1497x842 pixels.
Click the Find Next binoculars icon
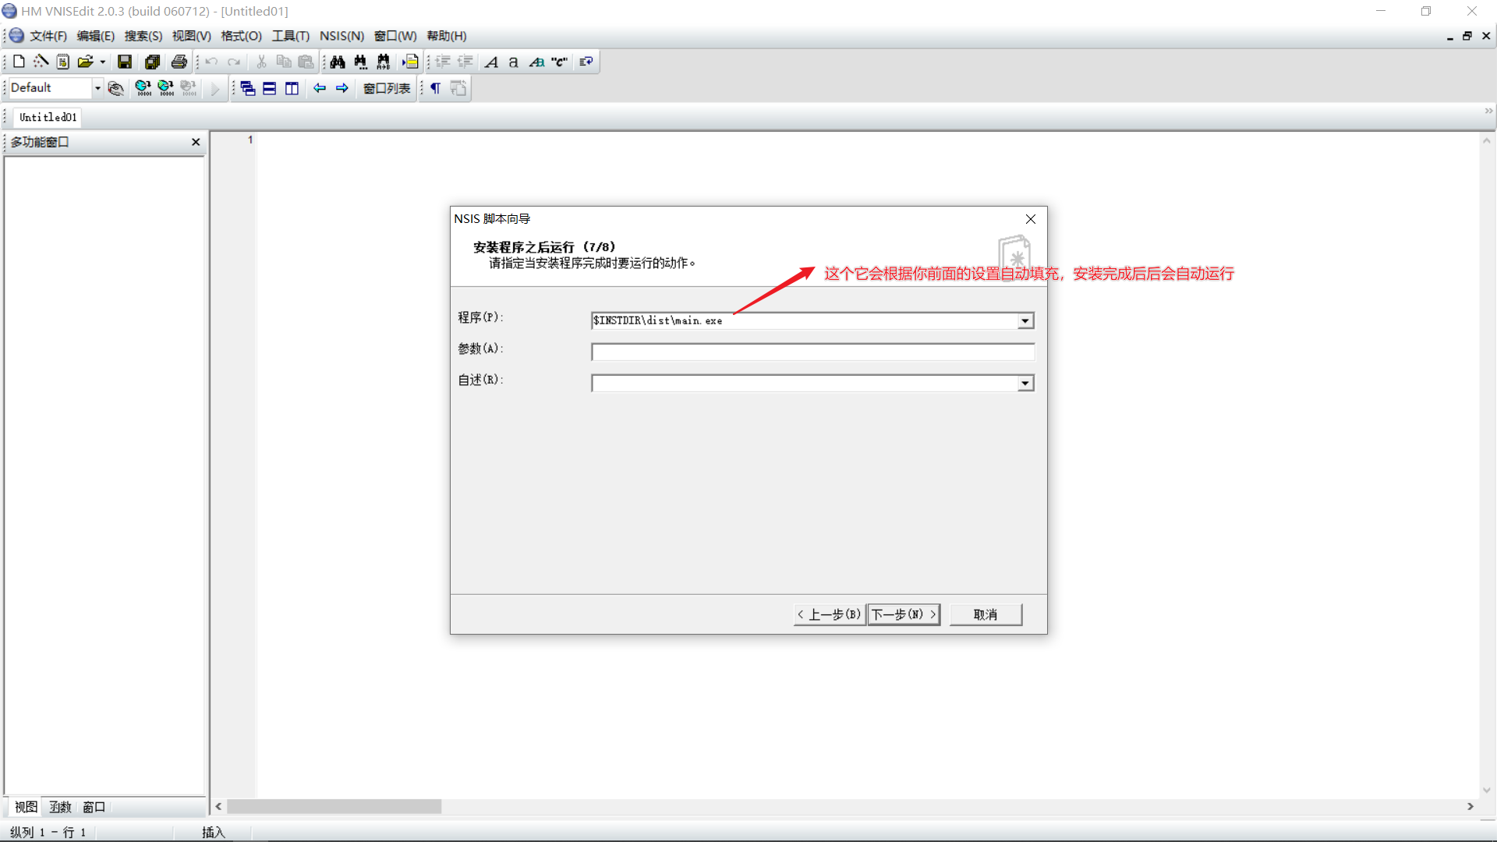point(360,62)
